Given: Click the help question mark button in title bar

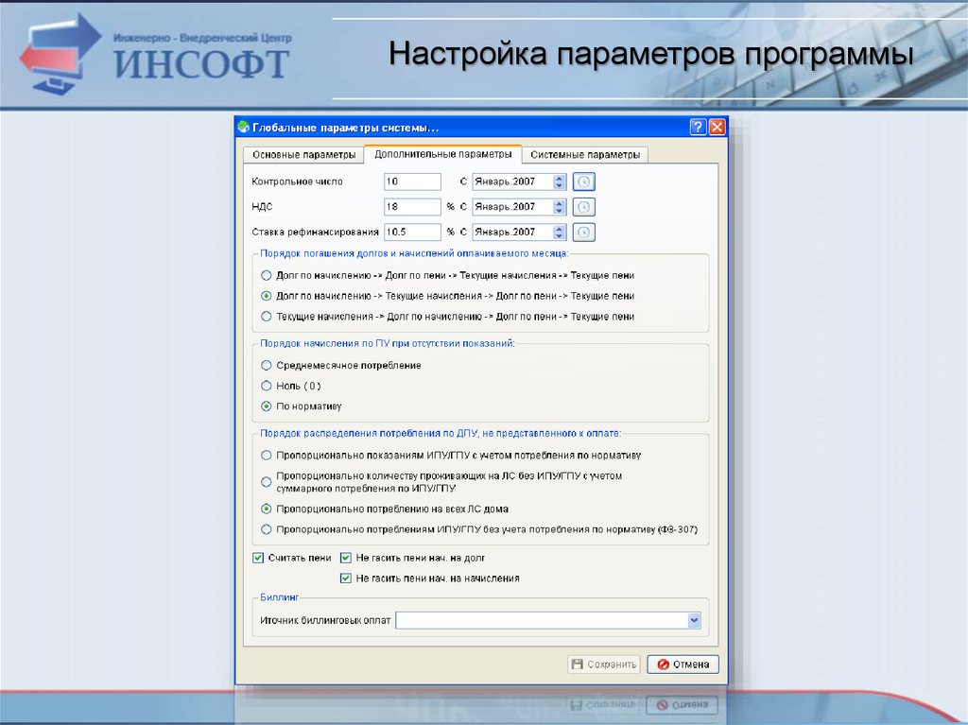Looking at the screenshot, I should (x=698, y=128).
